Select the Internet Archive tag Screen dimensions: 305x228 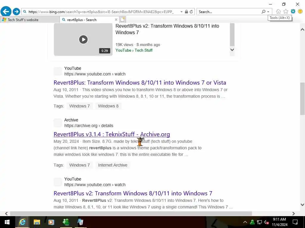point(112,165)
